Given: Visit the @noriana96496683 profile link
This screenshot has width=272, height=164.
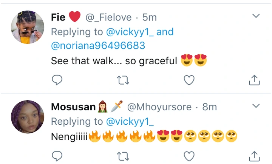Looking at the screenshot, I should coord(98,46).
